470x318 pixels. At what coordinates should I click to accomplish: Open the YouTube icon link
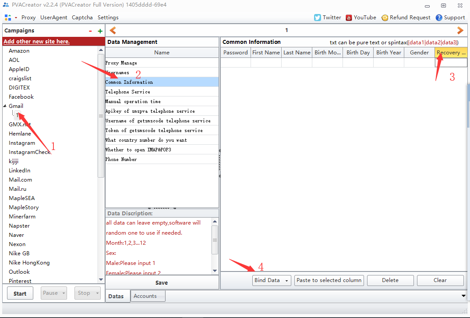pyautogui.click(x=349, y=18)
